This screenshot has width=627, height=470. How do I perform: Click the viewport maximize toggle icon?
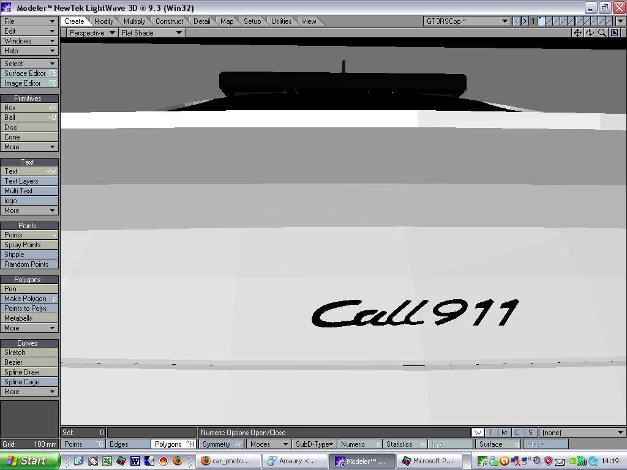615,33
